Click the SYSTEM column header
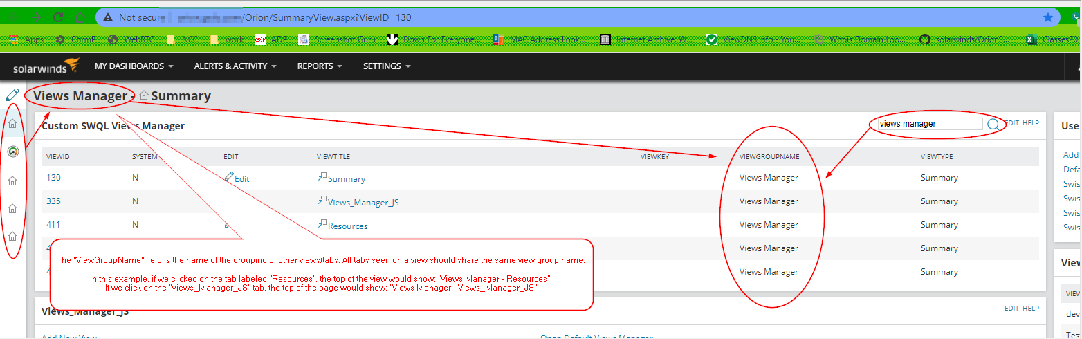This screenshot has width=1082, height=339. coord(145,157)
